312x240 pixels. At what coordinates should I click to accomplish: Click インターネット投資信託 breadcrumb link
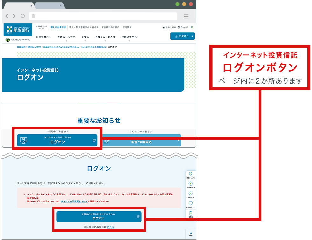click(x=93, y=47)
